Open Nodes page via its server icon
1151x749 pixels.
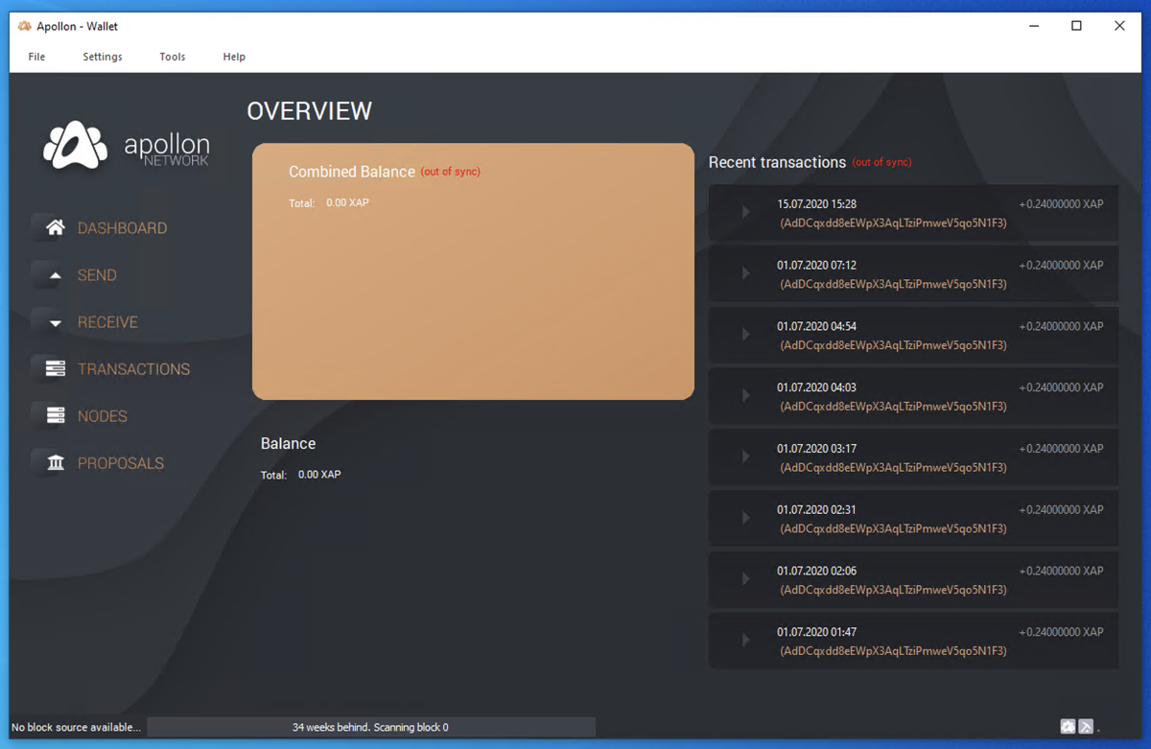(x=56, y=416)
